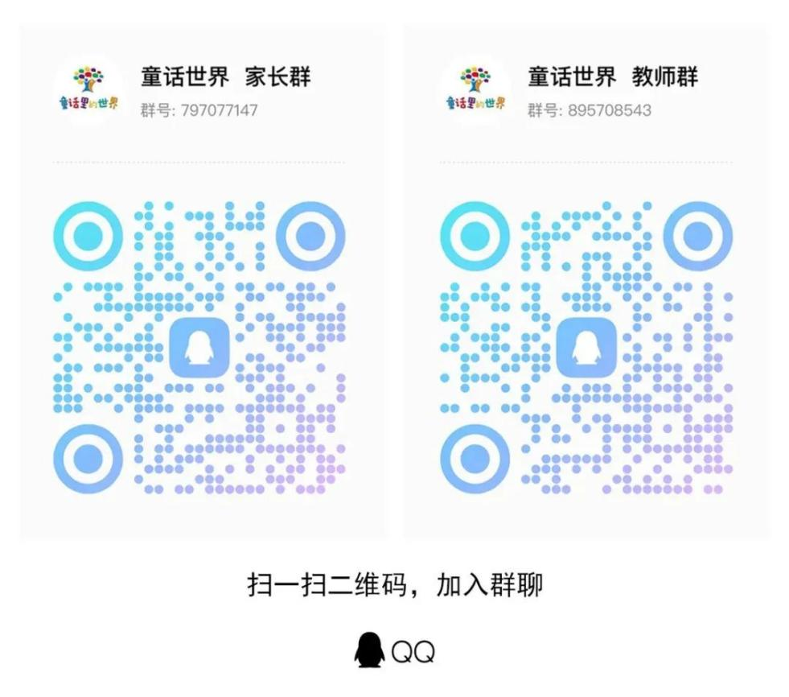Viewport: 789px width, 697px height.
Task: Click bottom-left finder circle of 家长群 QR code
Action: 88,459
